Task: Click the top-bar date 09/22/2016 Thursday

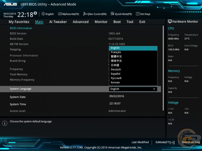Action: click(10, 15)
